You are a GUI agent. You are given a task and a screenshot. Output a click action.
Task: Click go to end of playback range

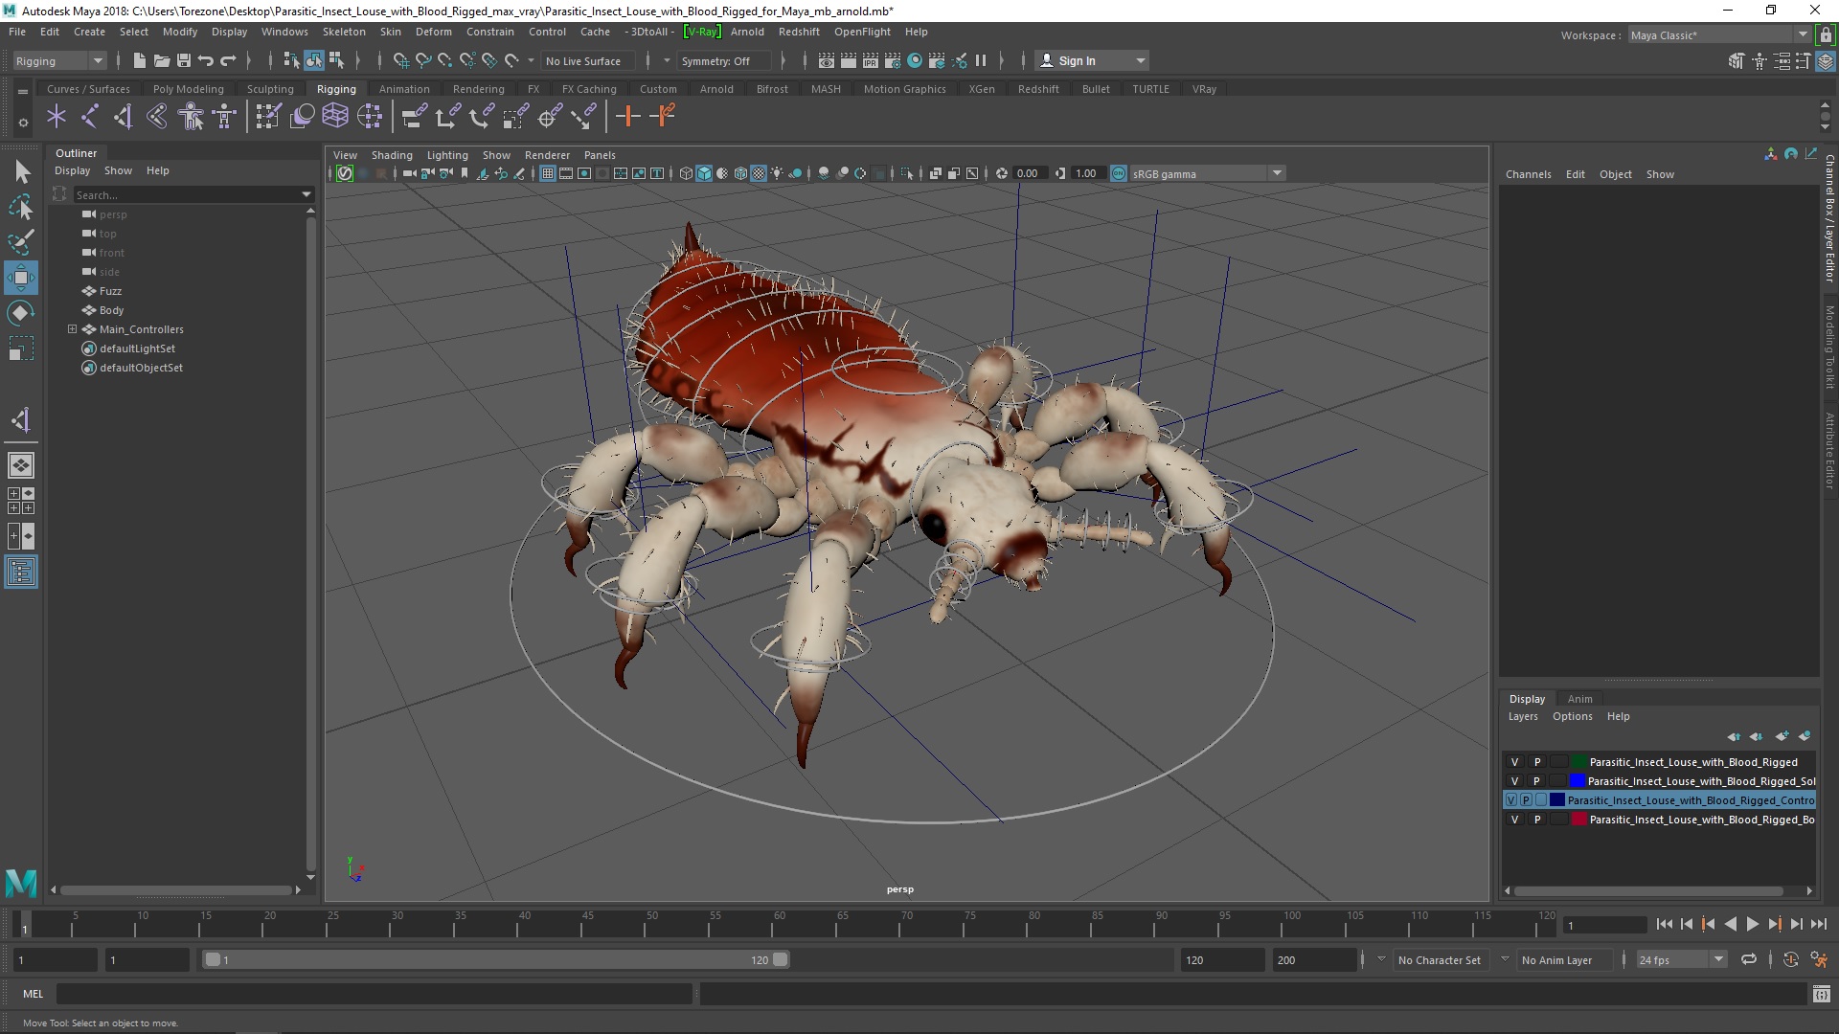point(1818,924)
